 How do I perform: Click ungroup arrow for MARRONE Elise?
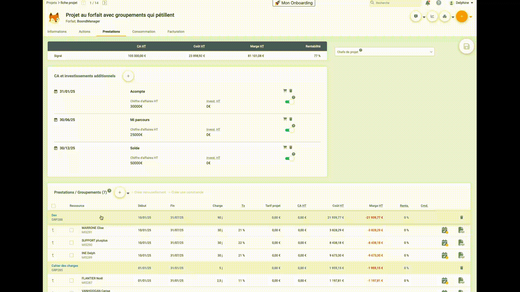tap(53, 230)
